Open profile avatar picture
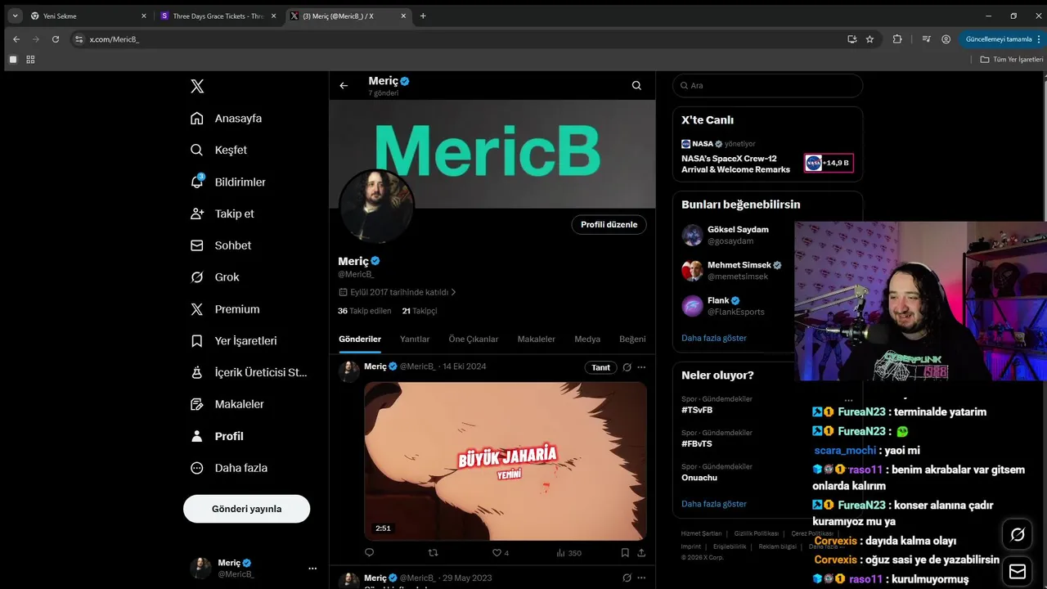1047x589 pixels. pos(376,205)
